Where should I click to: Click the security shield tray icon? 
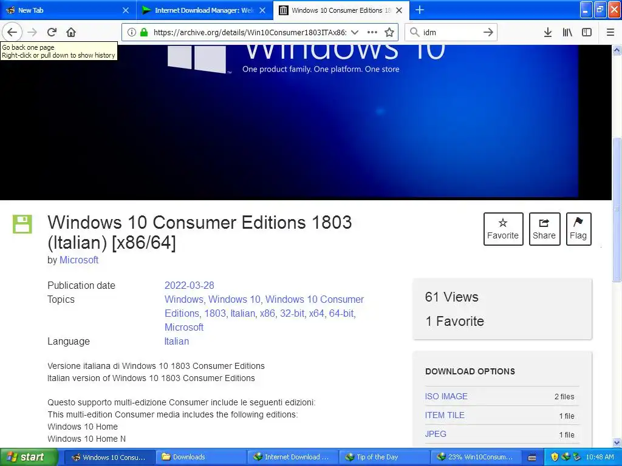(x=555, y=457)
